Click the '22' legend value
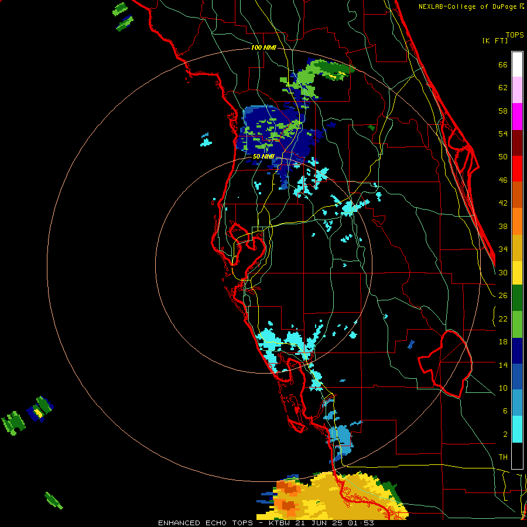527x527 pixels. [503, 319]
